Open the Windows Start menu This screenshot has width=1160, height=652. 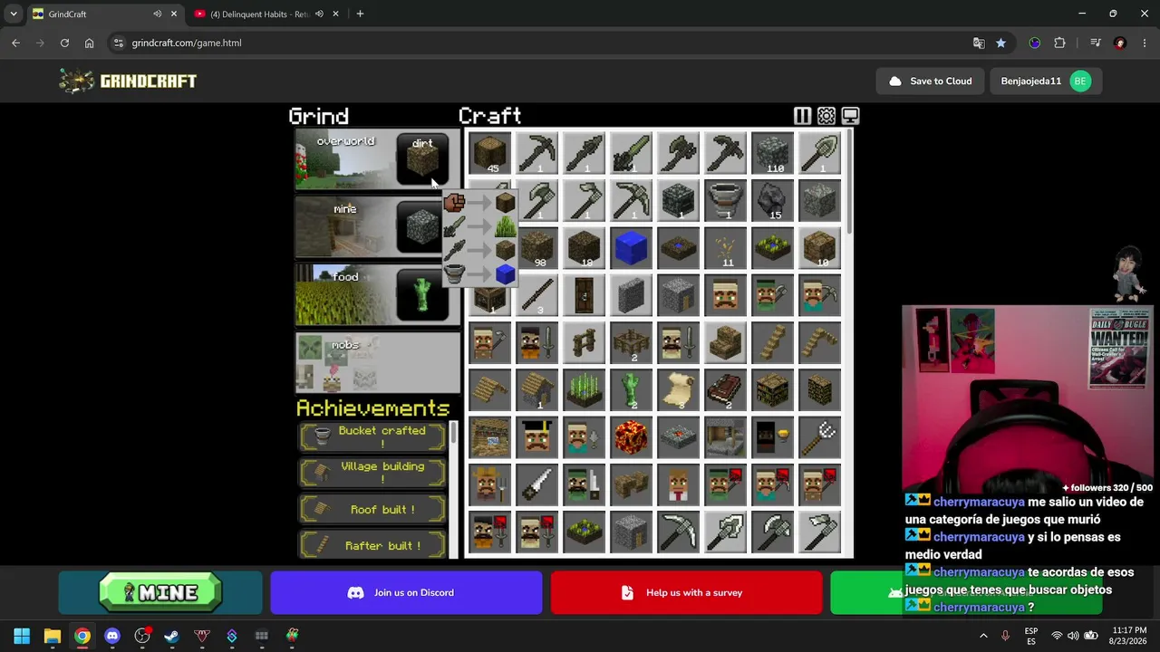click(22, 636)
